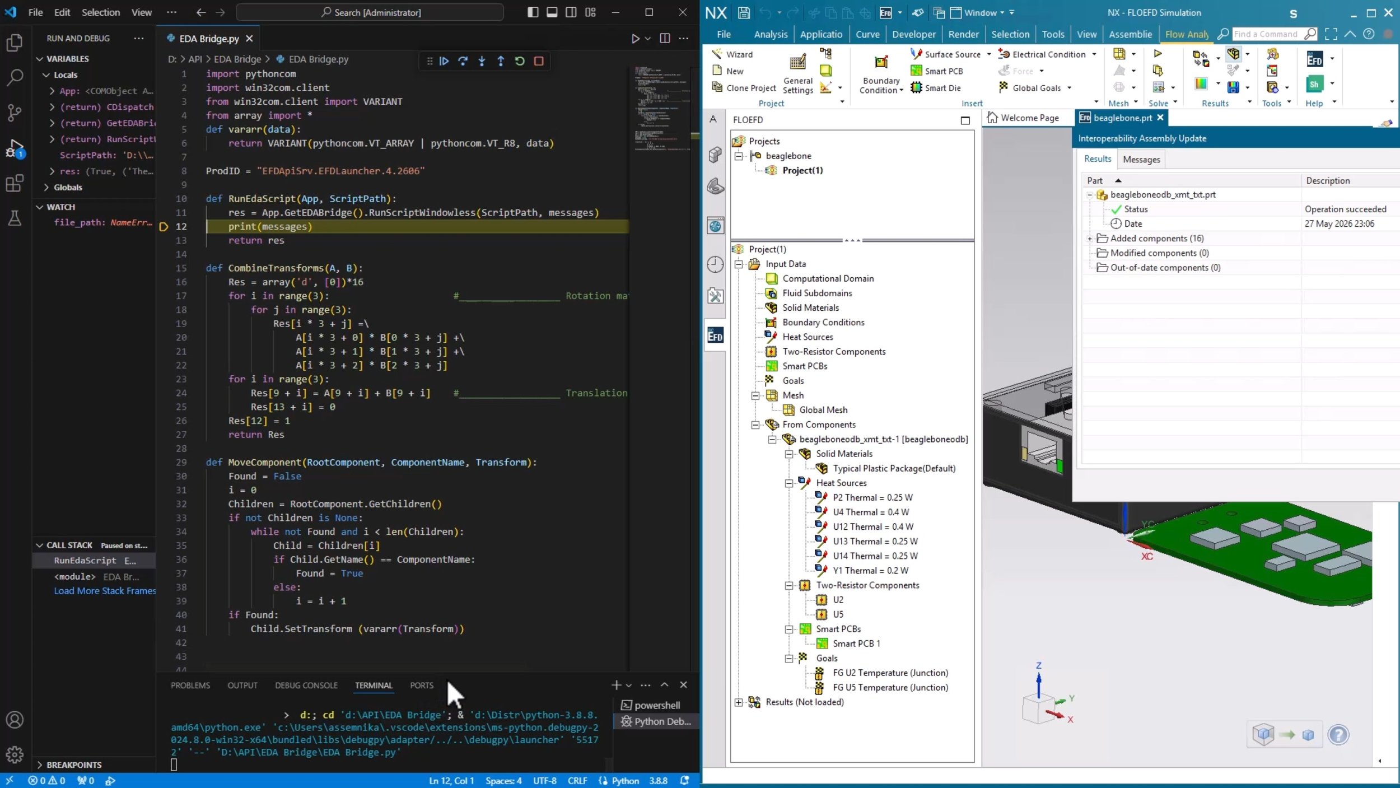Switch to the PROBLEMS panel tab

point(190,686)
